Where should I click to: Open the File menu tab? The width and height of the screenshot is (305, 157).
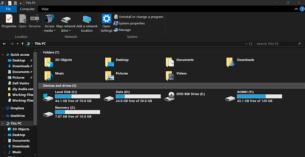8,9
